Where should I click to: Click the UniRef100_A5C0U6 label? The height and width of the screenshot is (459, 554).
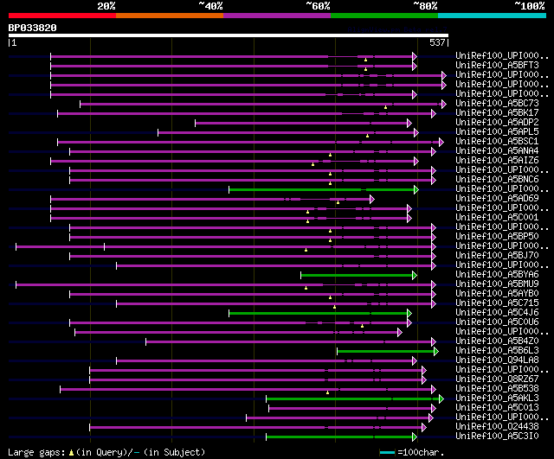pos(497,322)
